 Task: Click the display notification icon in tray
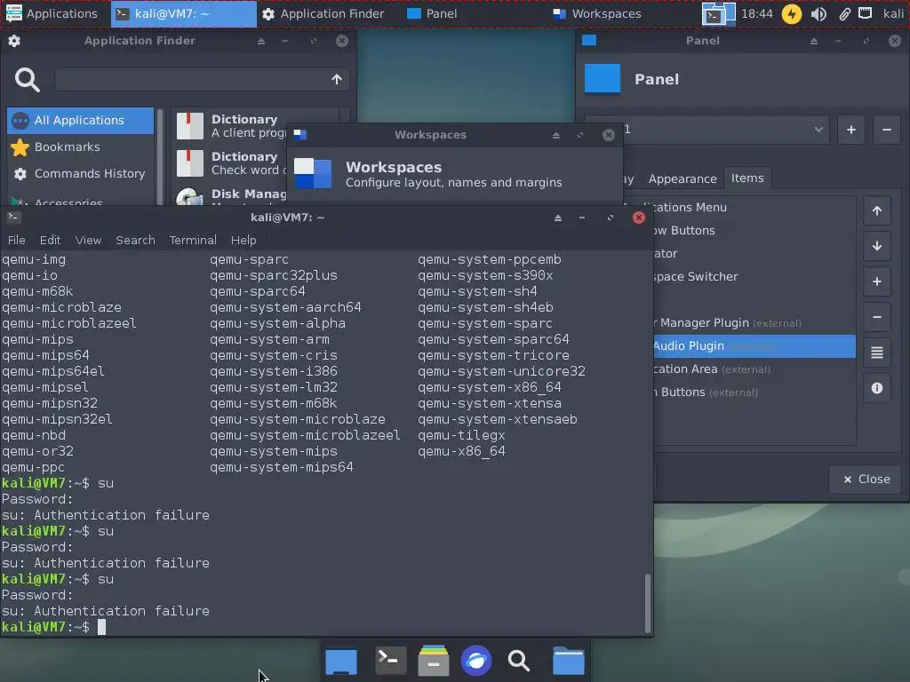(x=866, y=12)
